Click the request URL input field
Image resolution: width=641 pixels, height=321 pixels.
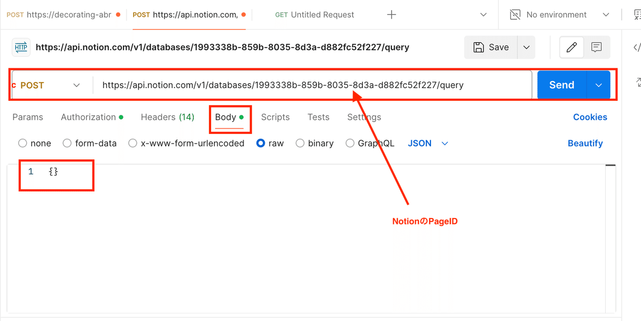310,85
